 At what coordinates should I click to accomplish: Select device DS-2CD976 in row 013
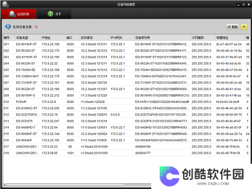point(24,121)
